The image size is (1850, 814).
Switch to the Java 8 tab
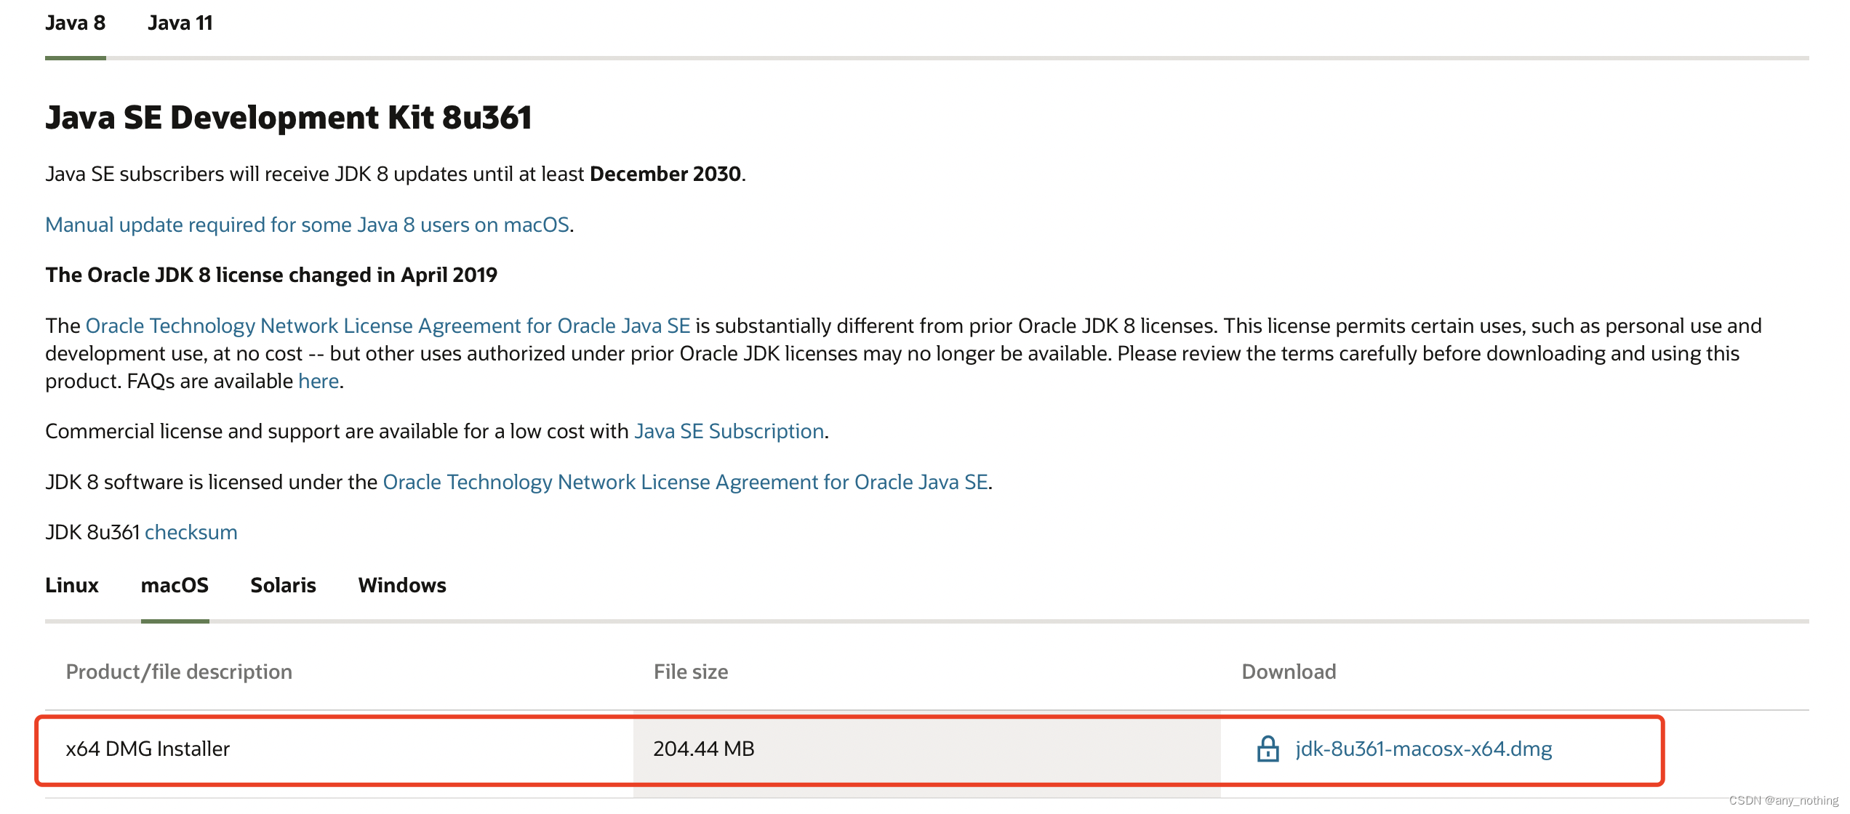[x=75, y=23]
